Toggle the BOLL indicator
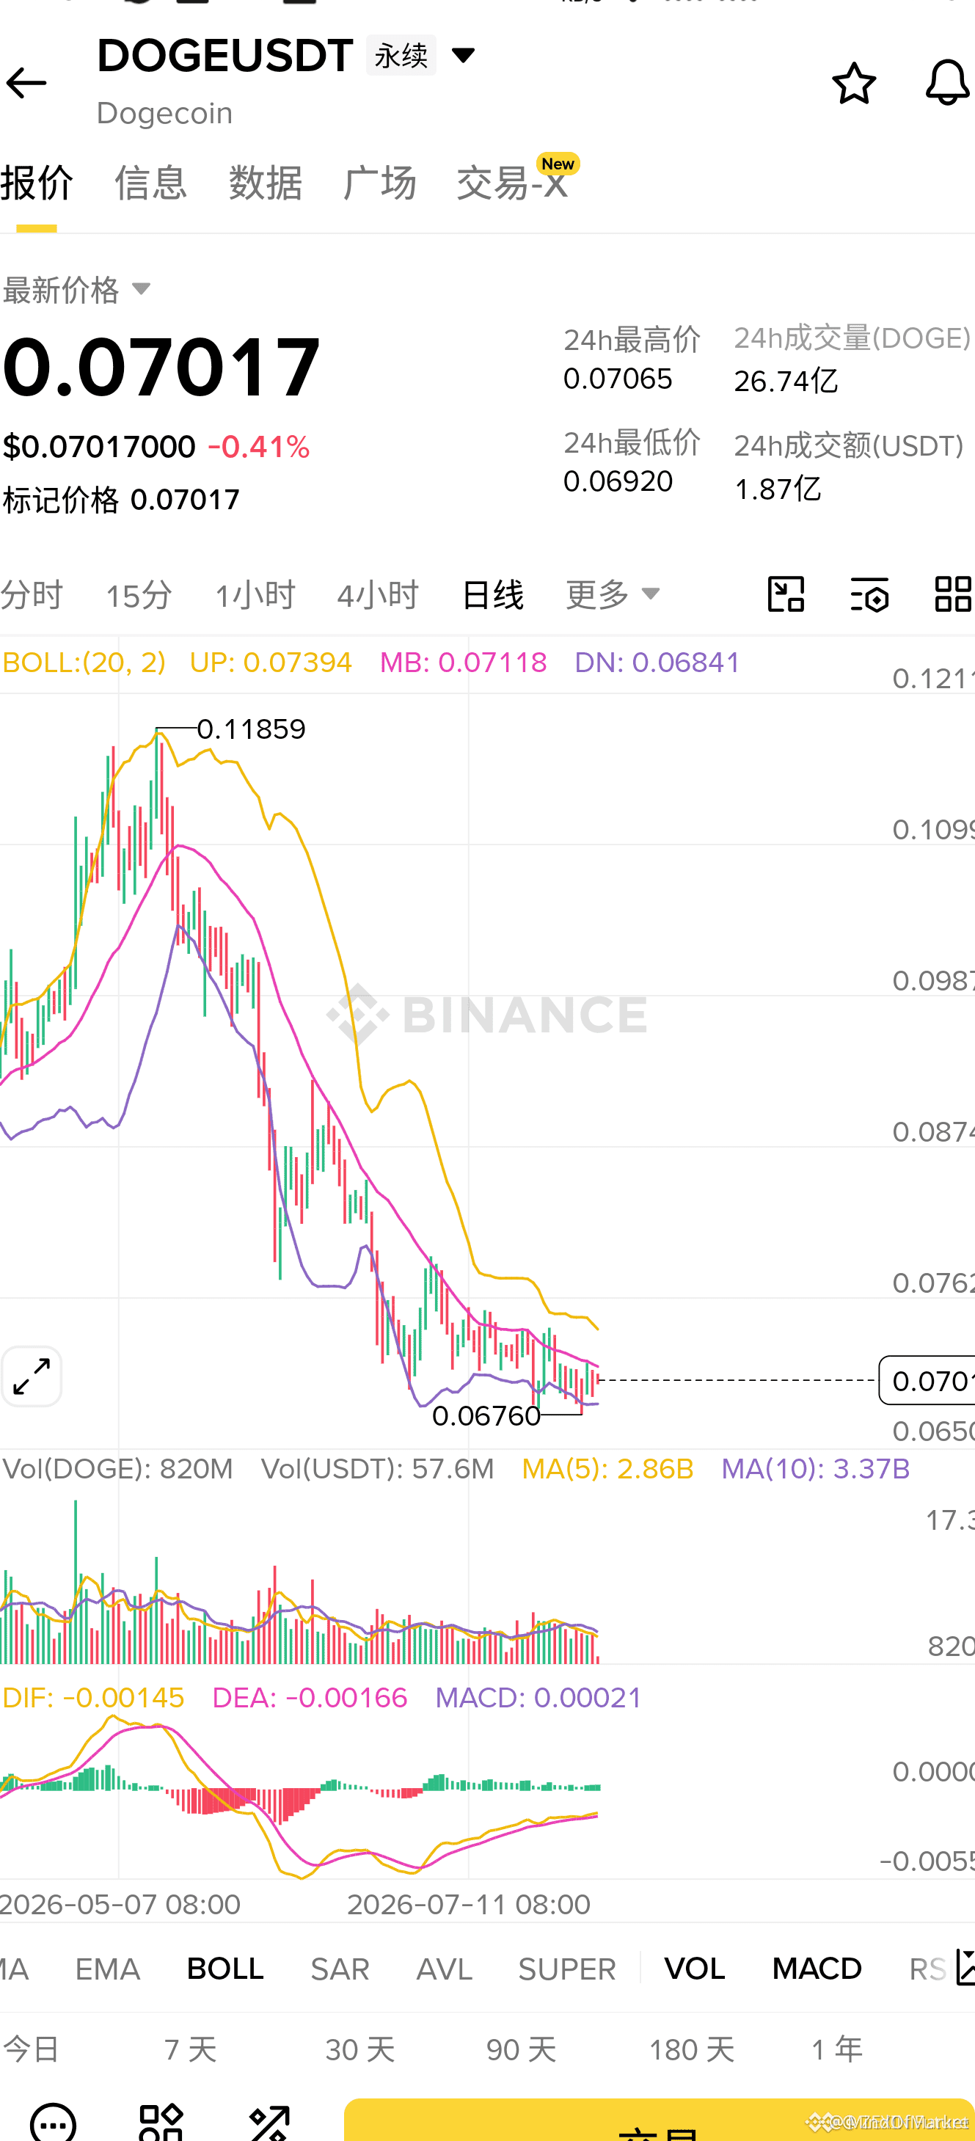 pyautogui.click(x=225, y=1969)
